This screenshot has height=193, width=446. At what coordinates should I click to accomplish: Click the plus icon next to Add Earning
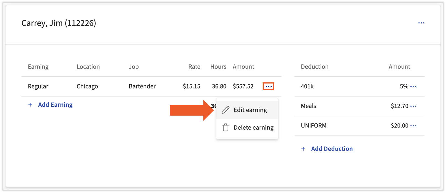click(x=30, y=105)
